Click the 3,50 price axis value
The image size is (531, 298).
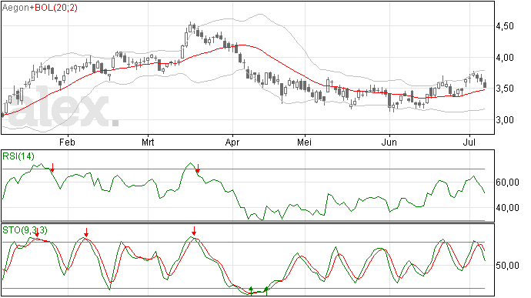click(x=505, y=89)
